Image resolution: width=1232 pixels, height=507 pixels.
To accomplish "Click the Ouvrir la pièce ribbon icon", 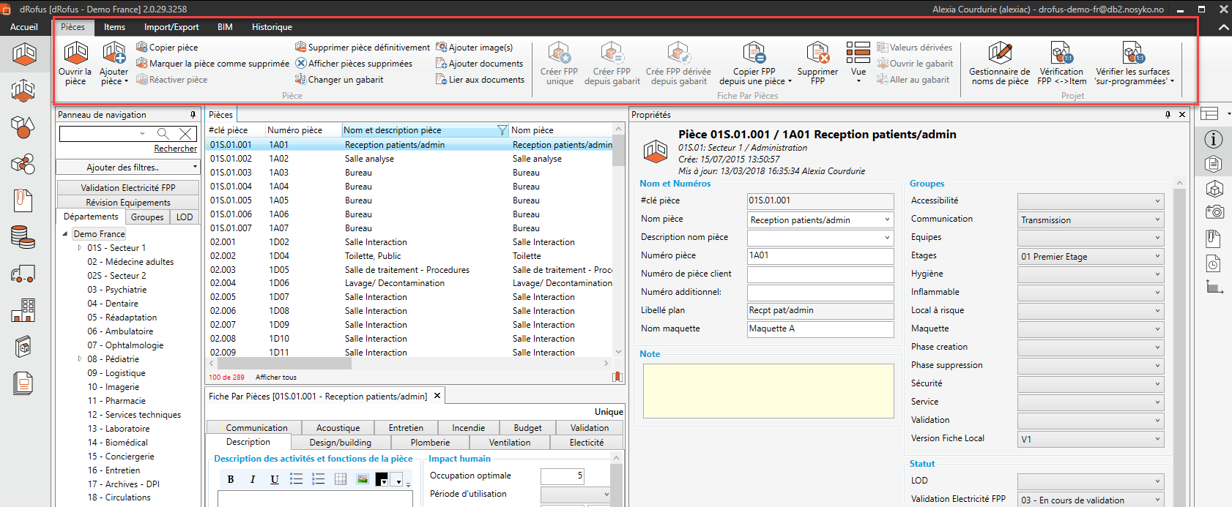I will pos(75,64).
